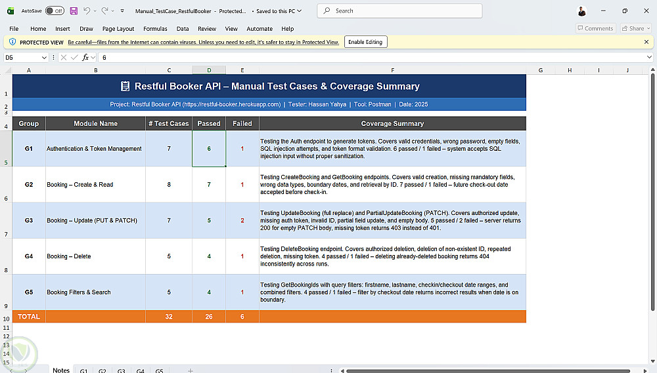Toggle the AutoSave switch

55,11
